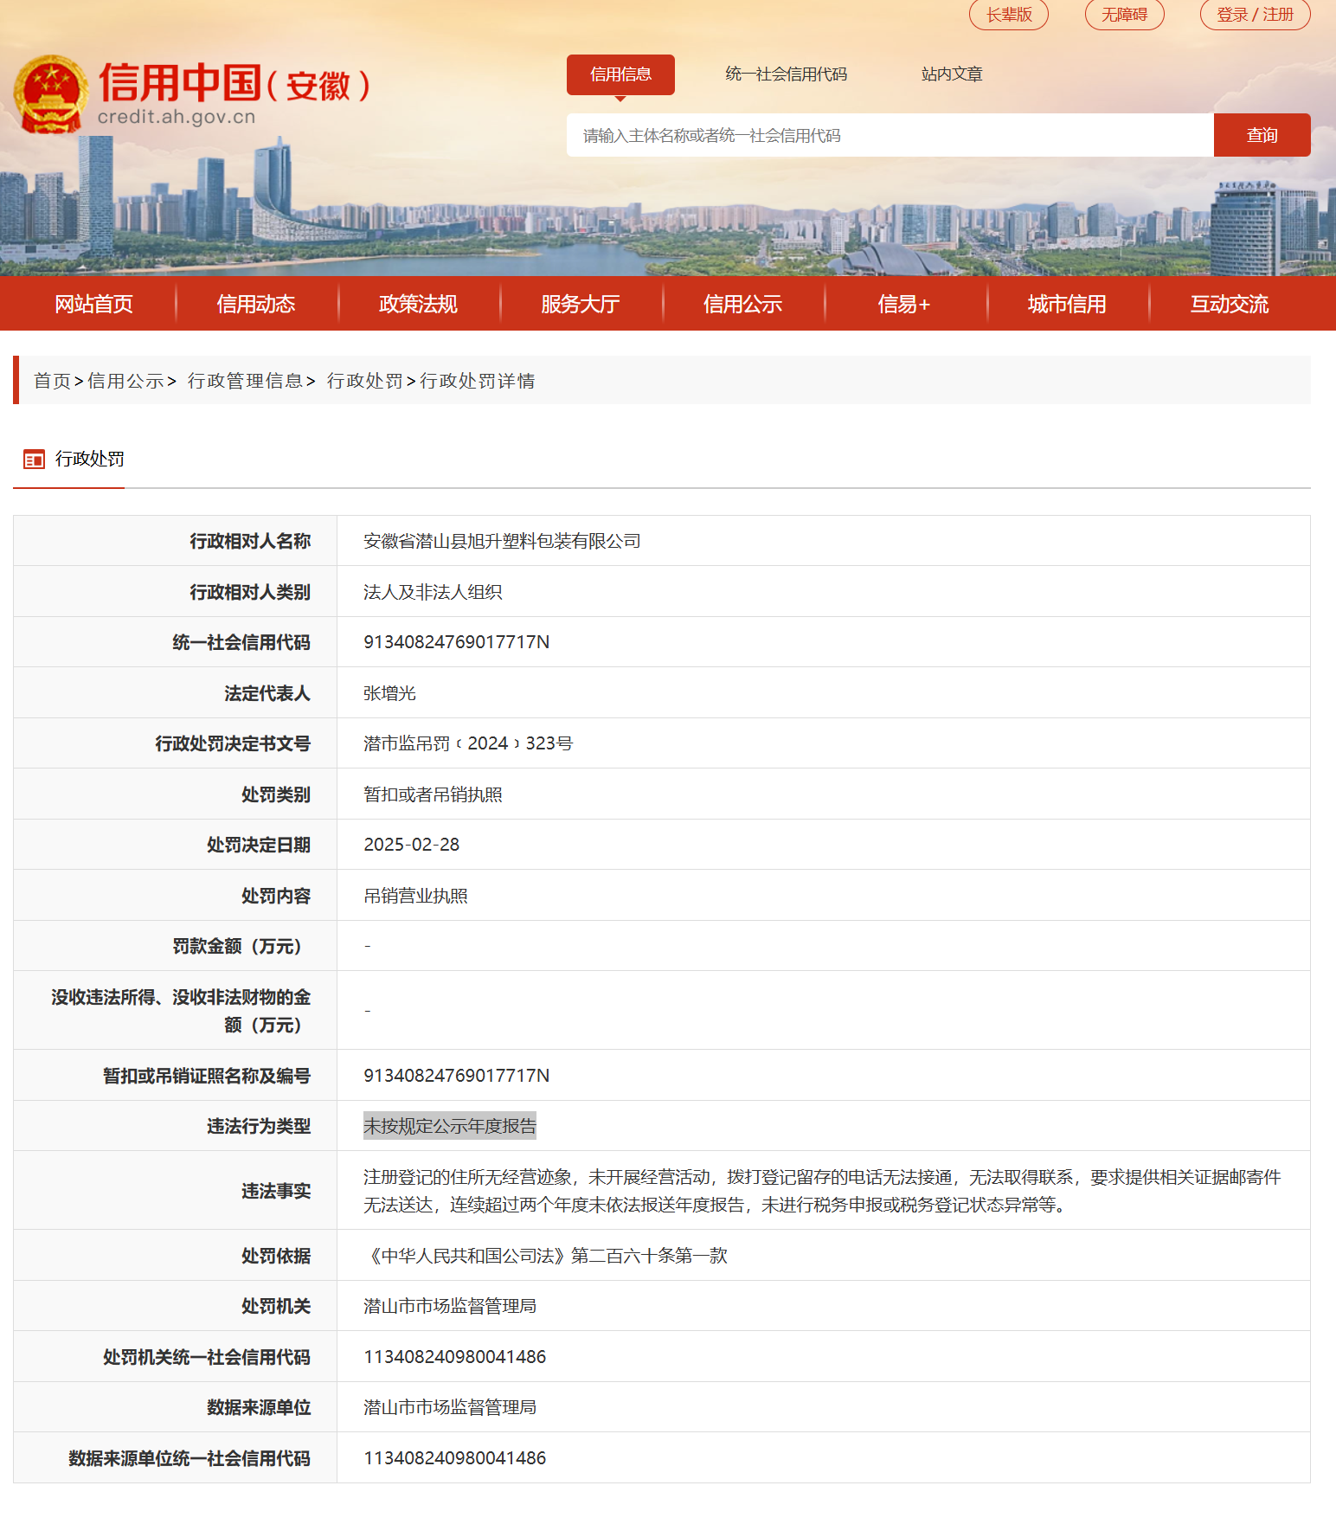
Task: Click 潜山市市场监督管理局 in 数据来源单位 row
Action: tap(450, 1407)
